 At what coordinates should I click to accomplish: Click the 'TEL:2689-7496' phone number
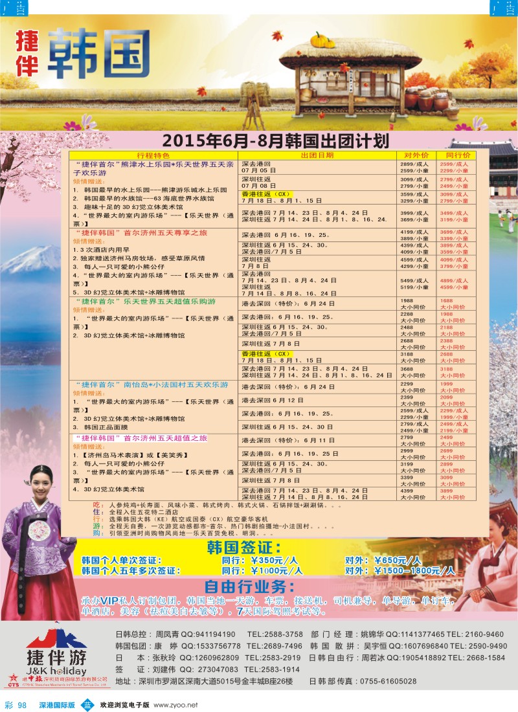pyautogui.click(x=275, y=646)
